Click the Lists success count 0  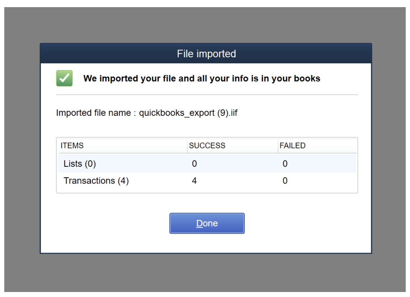pos(194,163)
